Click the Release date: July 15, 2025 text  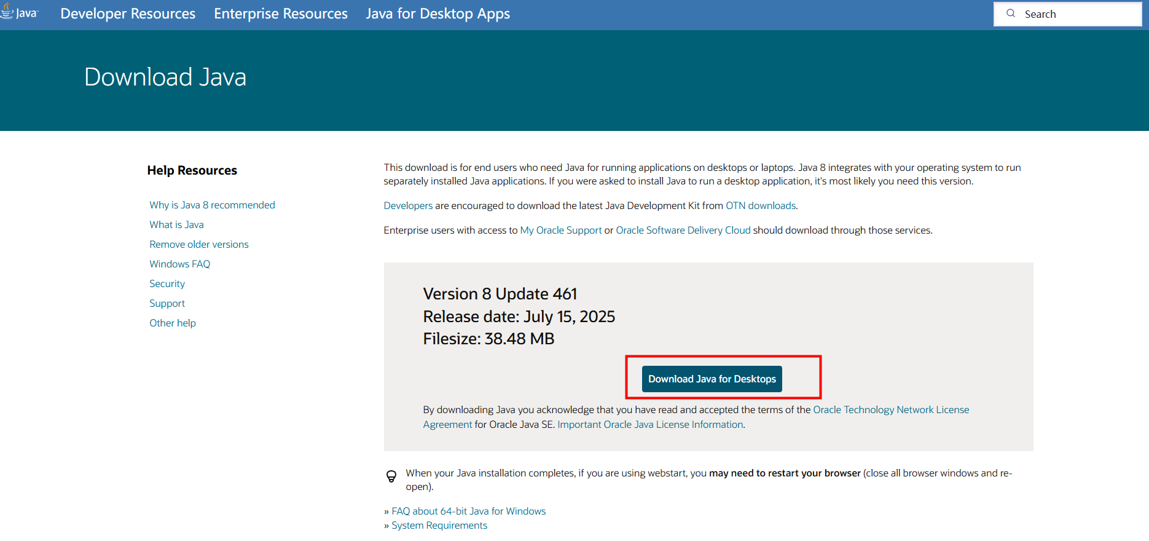(x=519, y=317)
